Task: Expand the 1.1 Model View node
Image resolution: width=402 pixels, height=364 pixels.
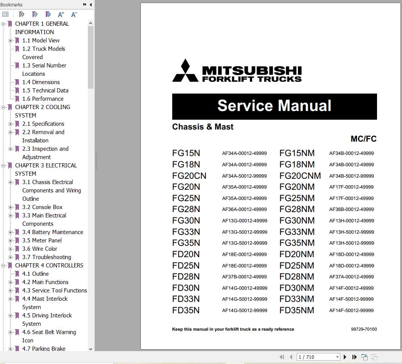Action: click(x=10, y=41)
